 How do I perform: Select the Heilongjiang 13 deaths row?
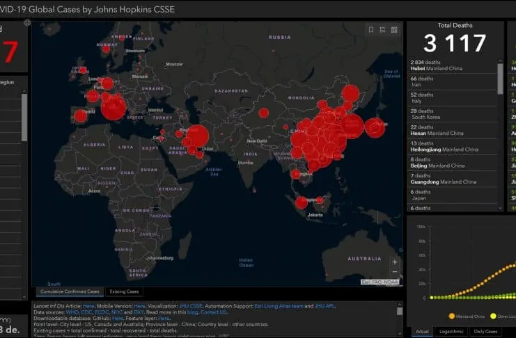point(453,146)
